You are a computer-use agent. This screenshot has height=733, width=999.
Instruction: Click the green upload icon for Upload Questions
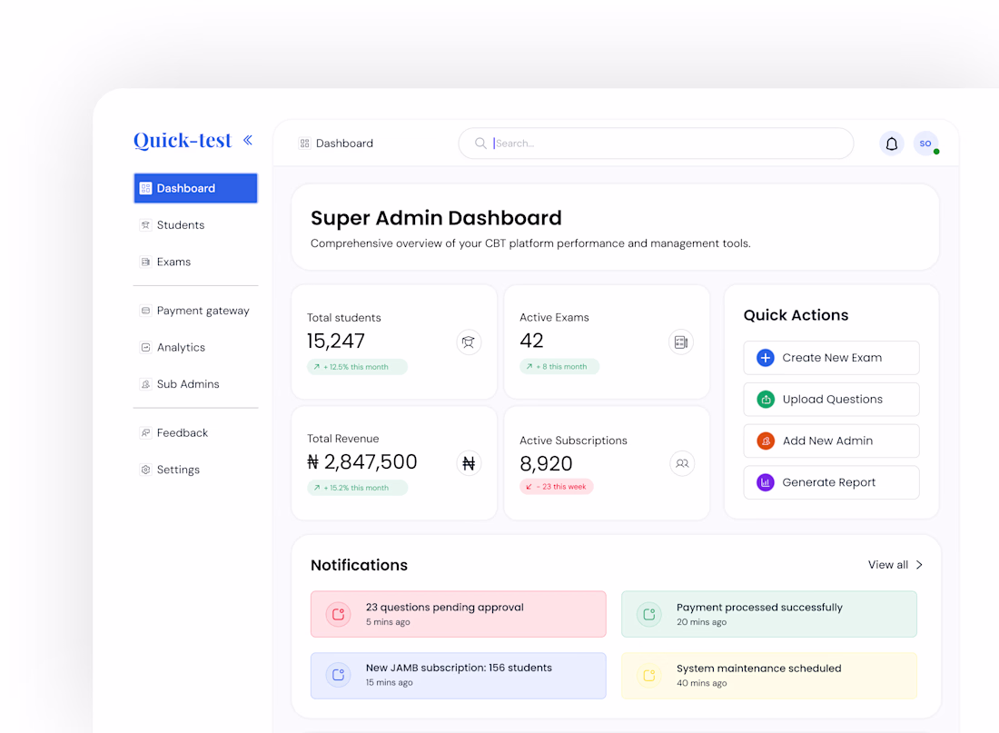[x=766, y=399]
